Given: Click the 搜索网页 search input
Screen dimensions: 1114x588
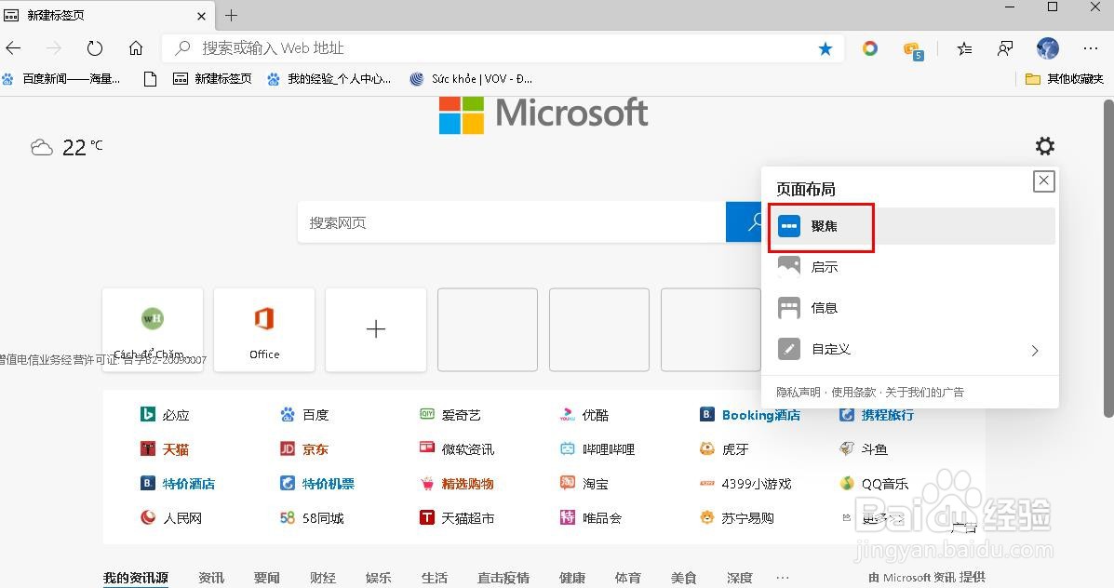Looking at the screenshot, I should [x=512, y=222].
